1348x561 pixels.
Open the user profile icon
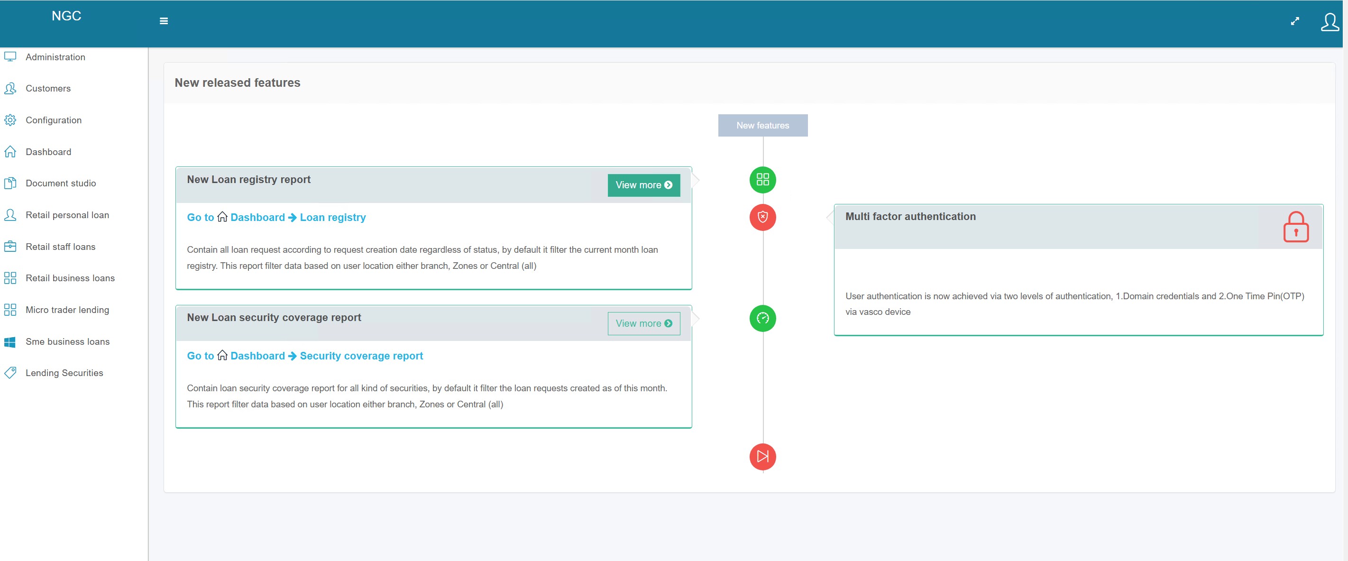(x=1329, y=22)
